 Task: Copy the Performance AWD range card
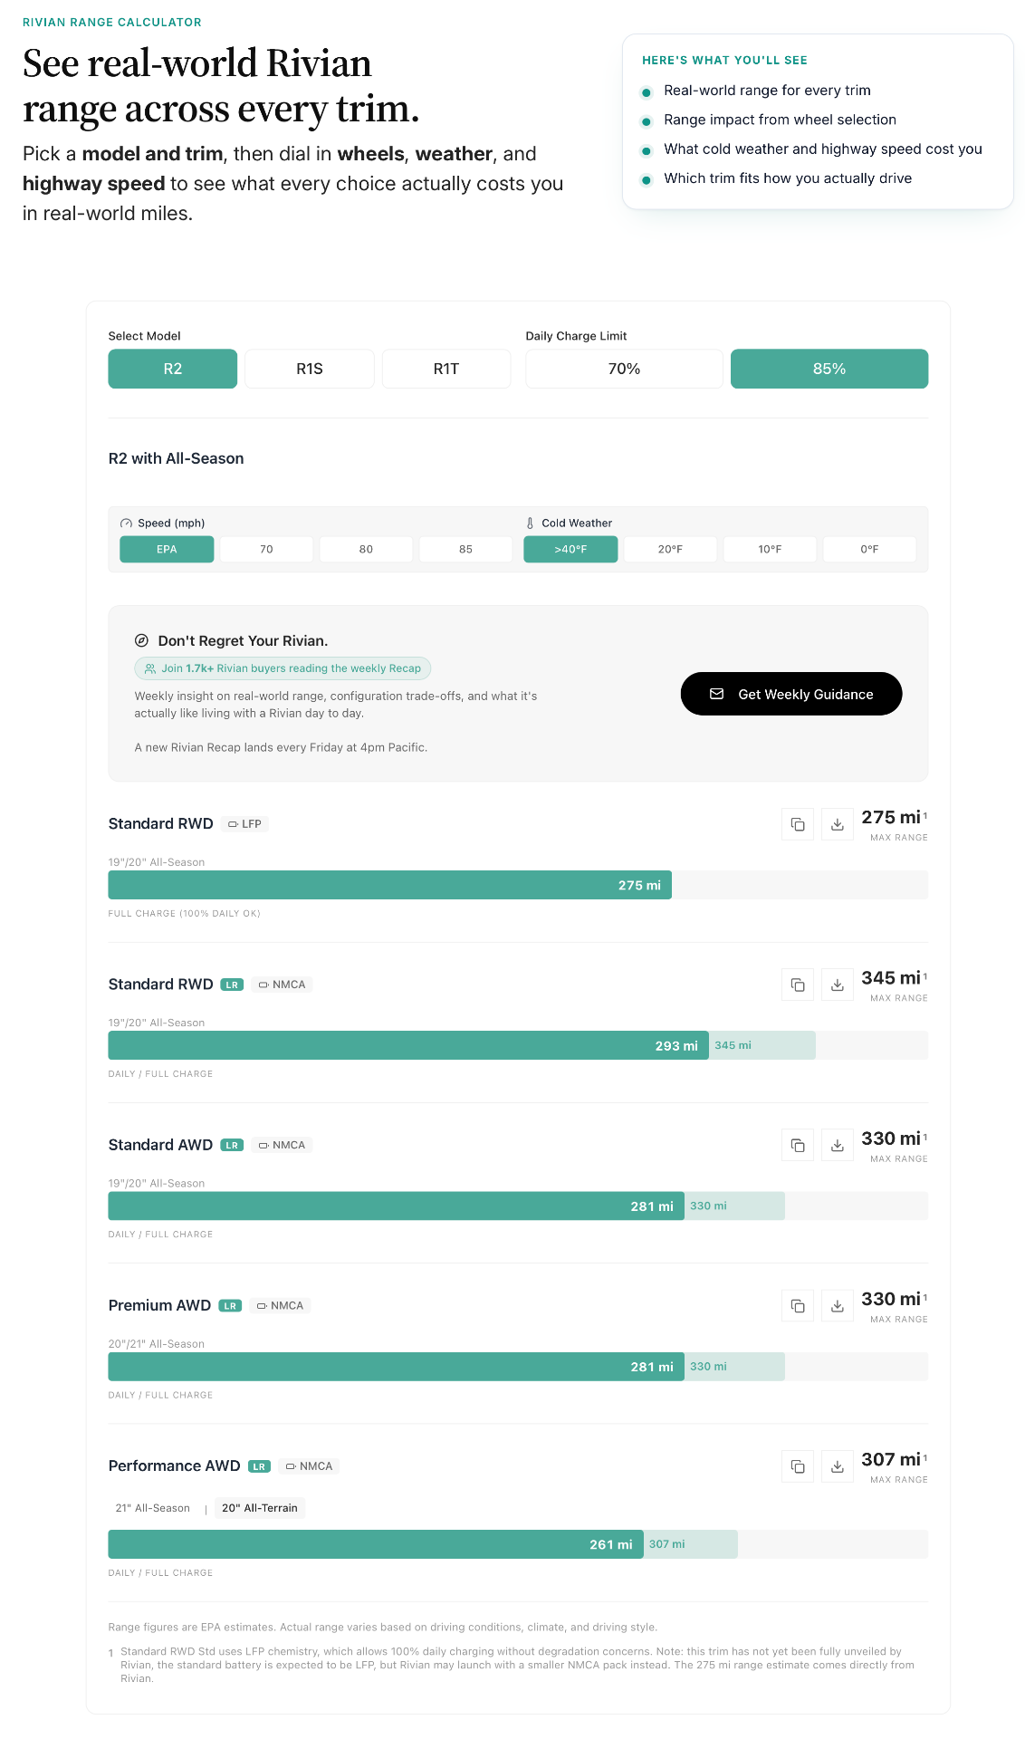coord(798,1466)
